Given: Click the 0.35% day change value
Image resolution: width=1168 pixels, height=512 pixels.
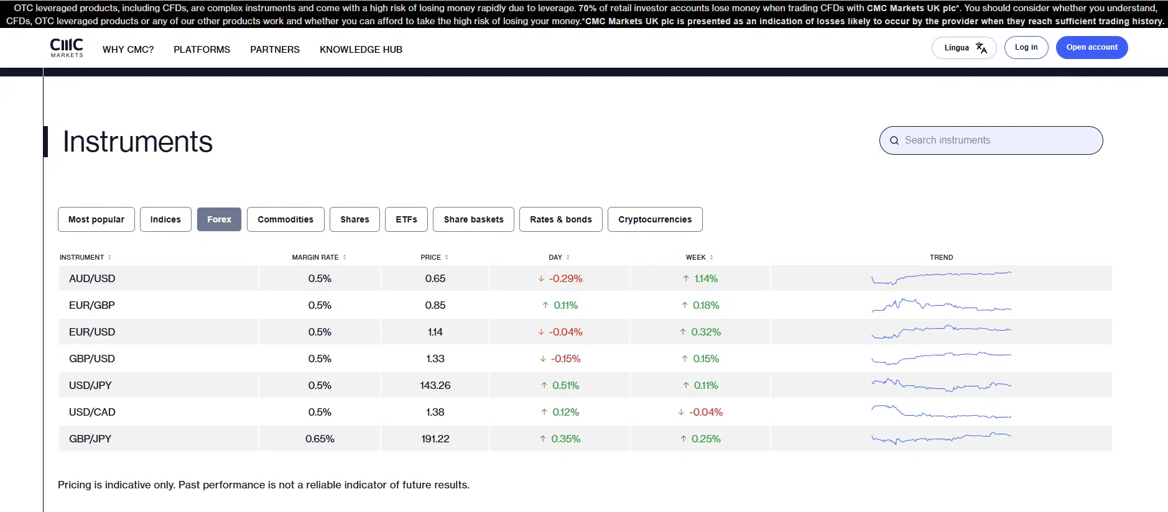Looking at the screenshot, I should 565,439.
